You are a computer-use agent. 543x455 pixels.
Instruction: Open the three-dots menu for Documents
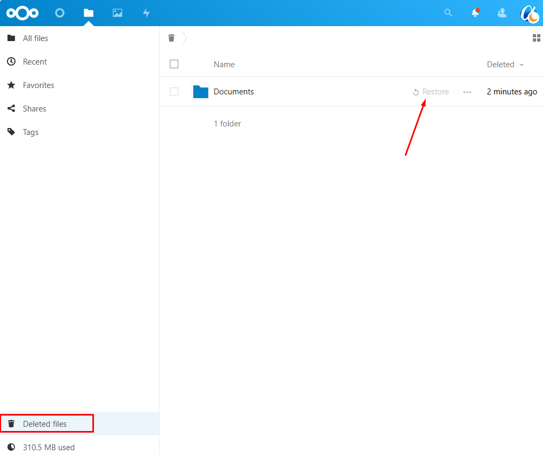pyautogui.click(x=467, y=92)
